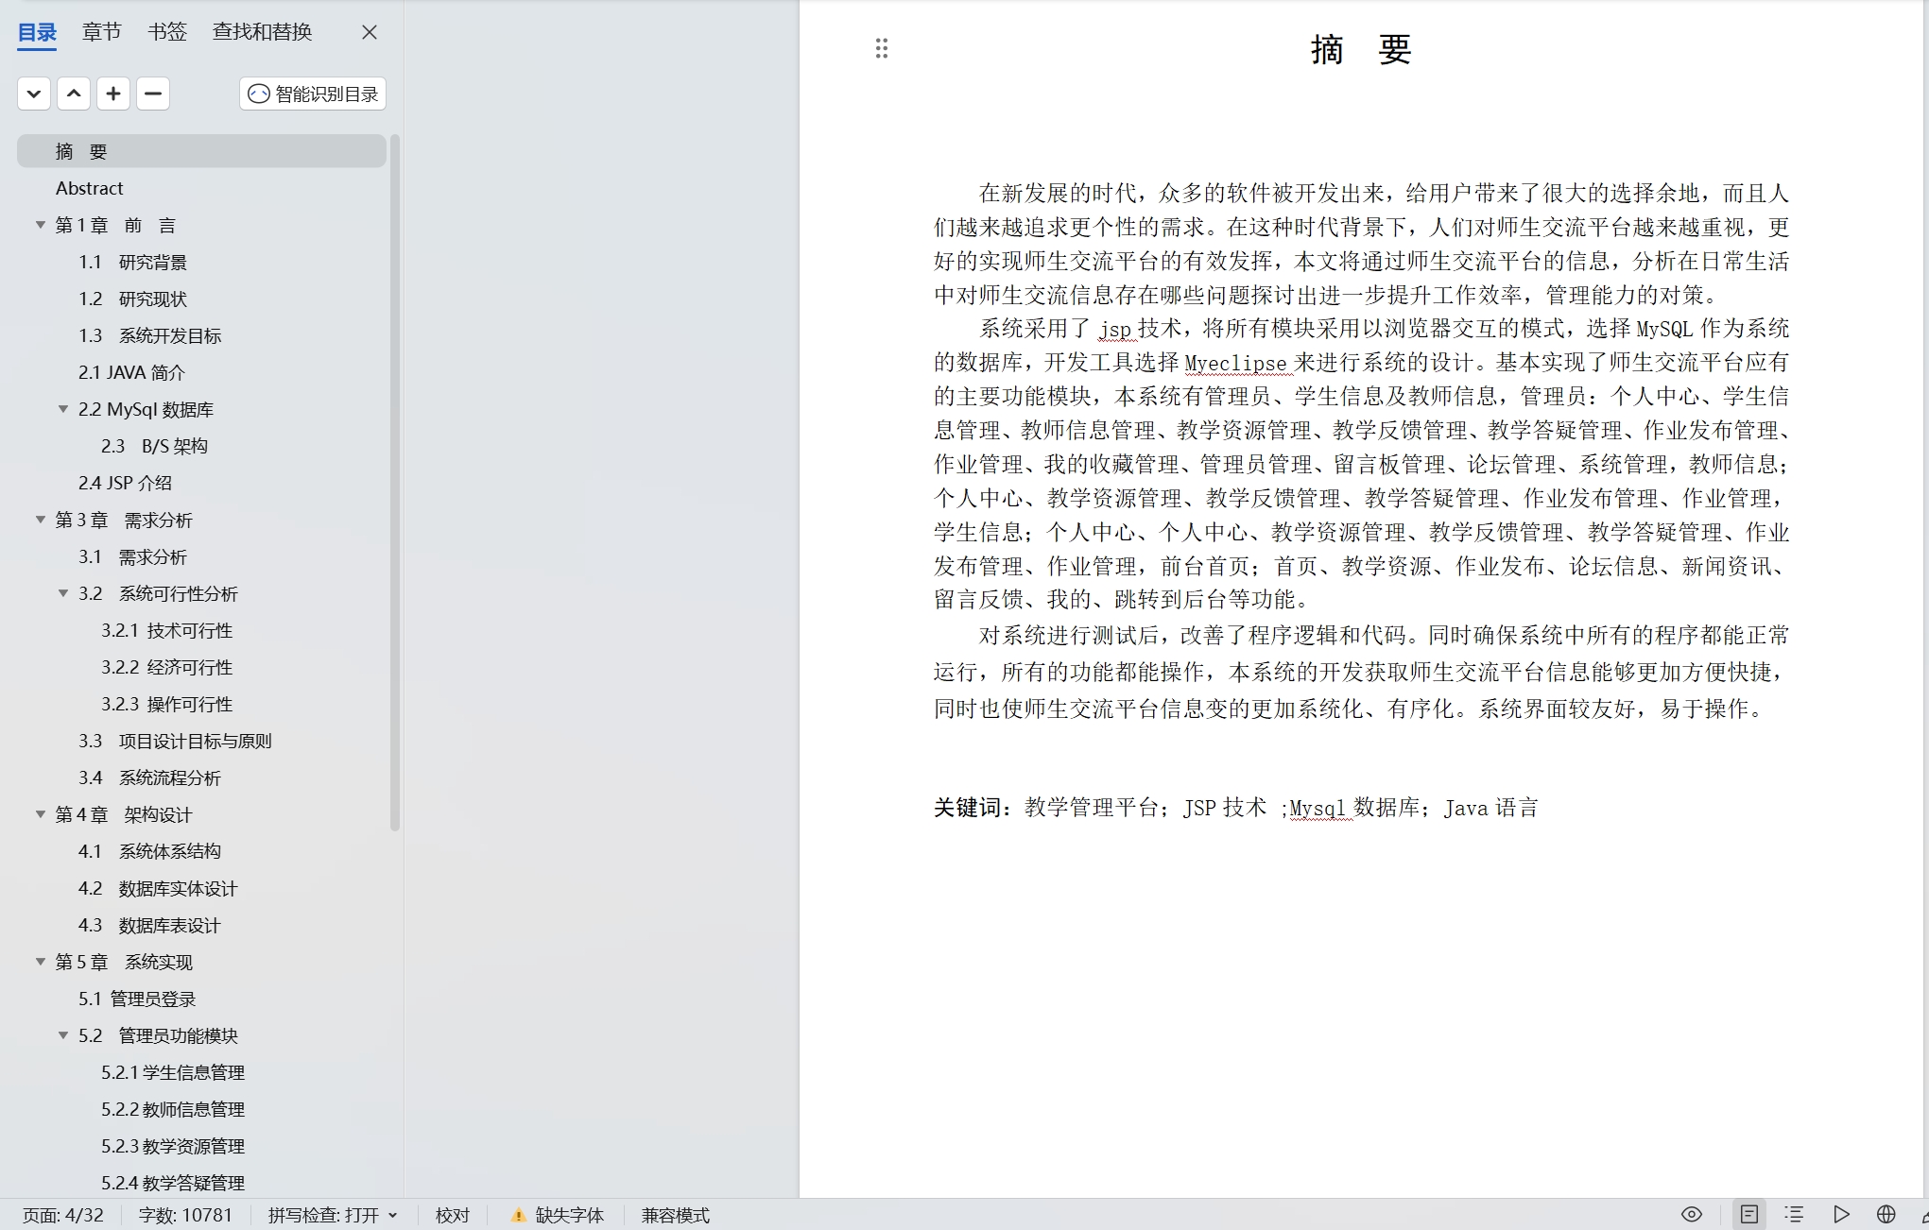Collapse the 第1章 前言 tree node
The height and width of the screenshot is (1230, 1929).
(x=41, y=225)
